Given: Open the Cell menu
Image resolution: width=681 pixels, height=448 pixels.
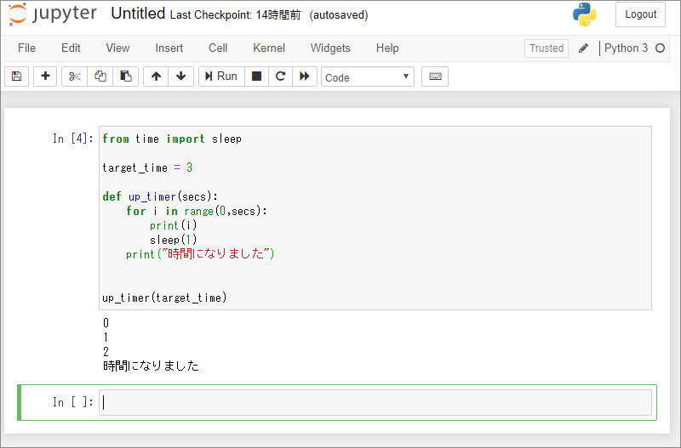Looking at the screenshot, I should [218, 48].
